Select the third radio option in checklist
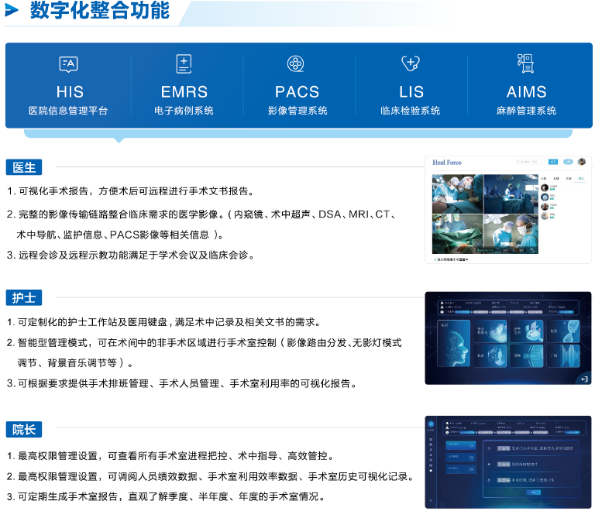Viewport: 595px width, 518px height. 487,479
